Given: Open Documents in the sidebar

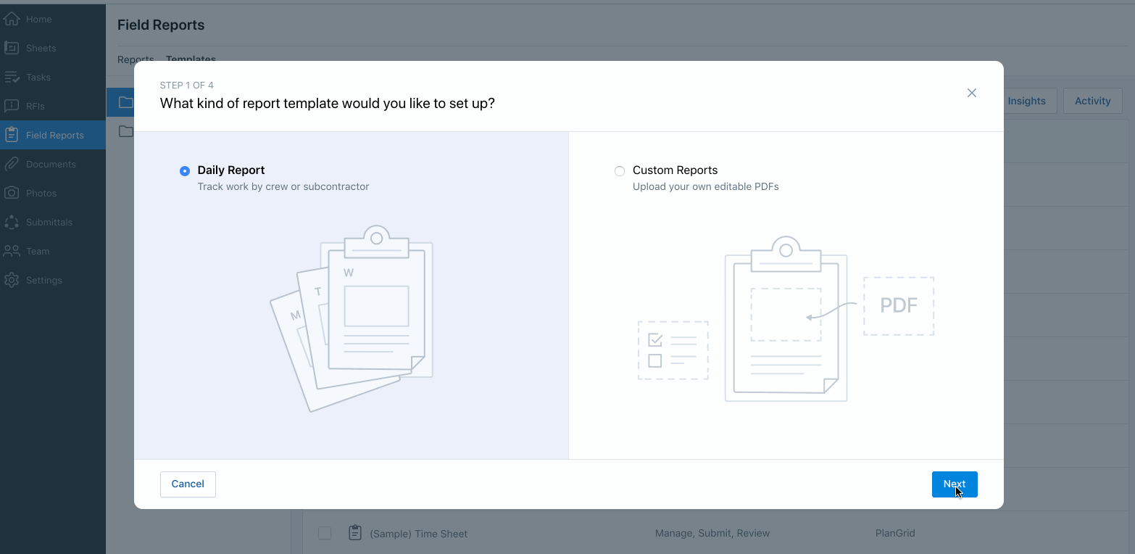Looking at the screenshot, I should (53, 164).
